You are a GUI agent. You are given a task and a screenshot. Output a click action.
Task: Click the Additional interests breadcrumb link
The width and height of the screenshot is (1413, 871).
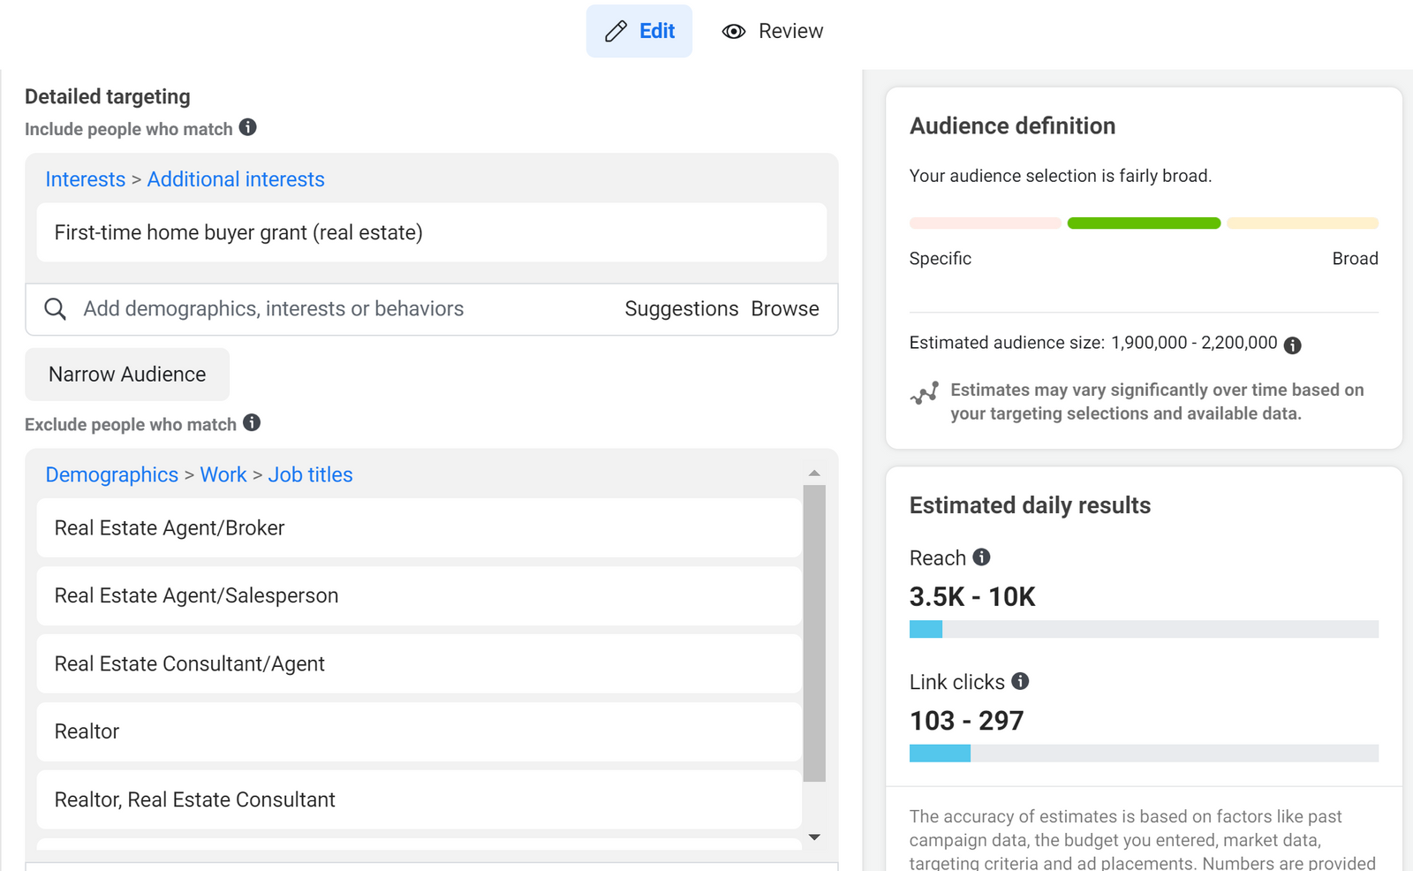click(x=236, y=179)
